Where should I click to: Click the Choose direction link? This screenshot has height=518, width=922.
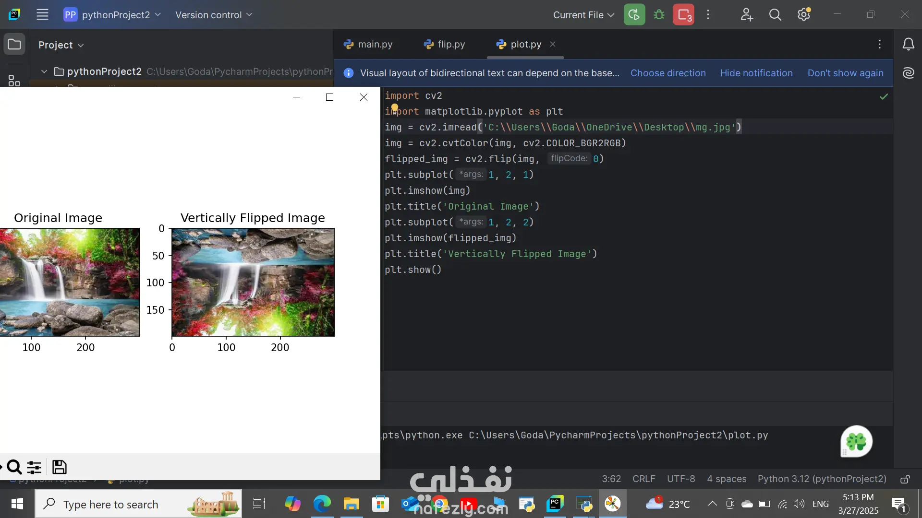click(668, 73)
